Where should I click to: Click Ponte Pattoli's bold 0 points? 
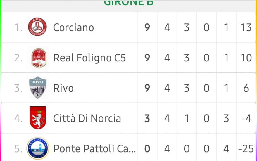(147, 149)
